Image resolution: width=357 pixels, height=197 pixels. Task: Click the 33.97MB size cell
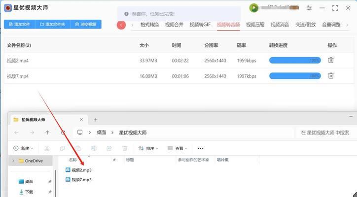(x=148, y=61)
